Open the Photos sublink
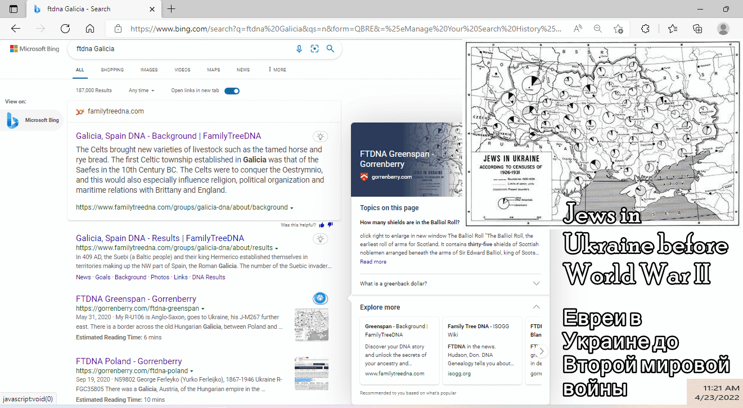The image size is (743, 408). click(160, 277)
